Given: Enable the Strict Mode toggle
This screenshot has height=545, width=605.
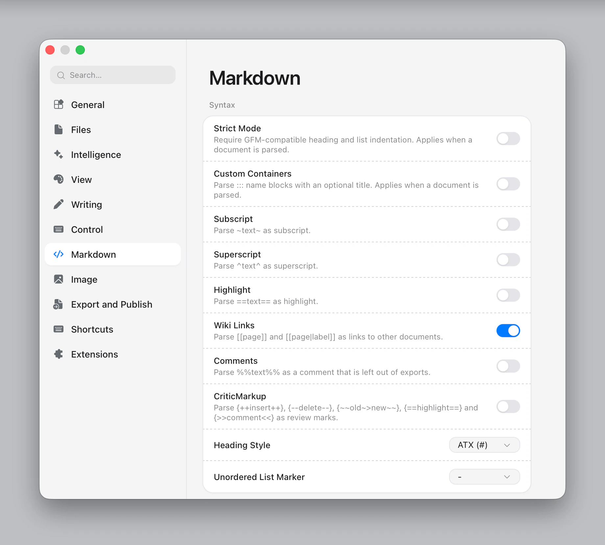Looking at the screenshot, I should [508, 139].
